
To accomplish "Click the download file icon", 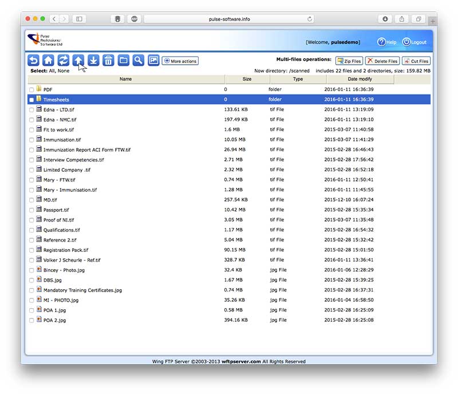I will tap(93, 61).
